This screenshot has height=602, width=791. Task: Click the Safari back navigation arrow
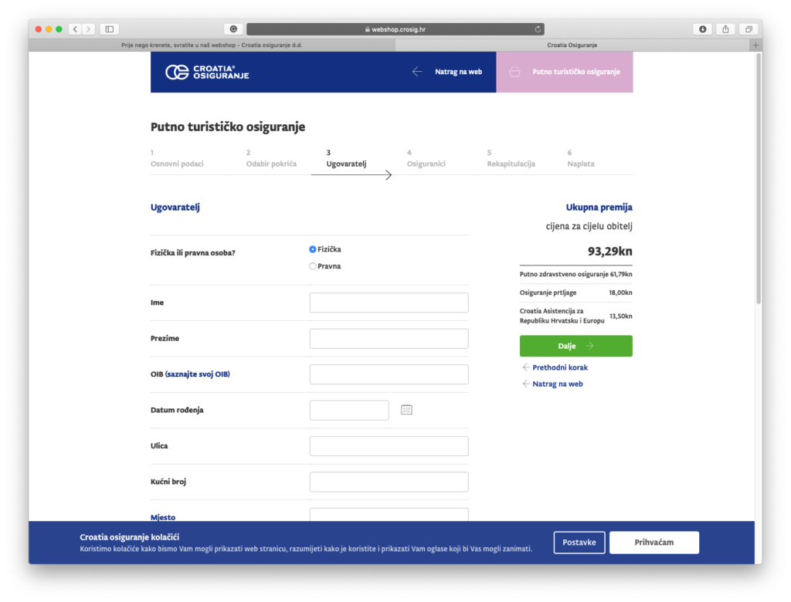point(75,29)
